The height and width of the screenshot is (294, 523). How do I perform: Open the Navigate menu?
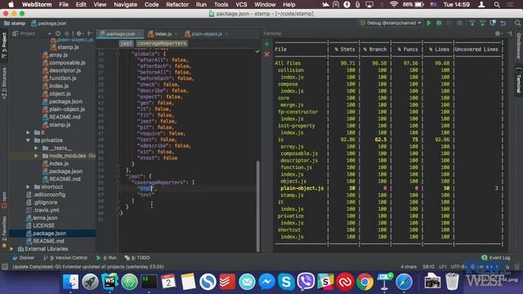(125, 4)
